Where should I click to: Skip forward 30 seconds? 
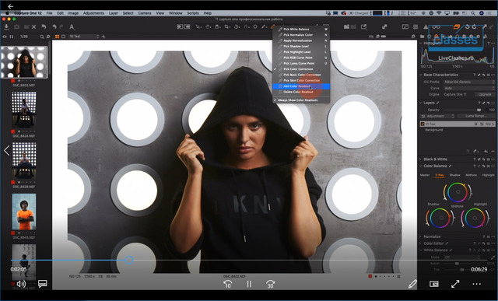270,284
